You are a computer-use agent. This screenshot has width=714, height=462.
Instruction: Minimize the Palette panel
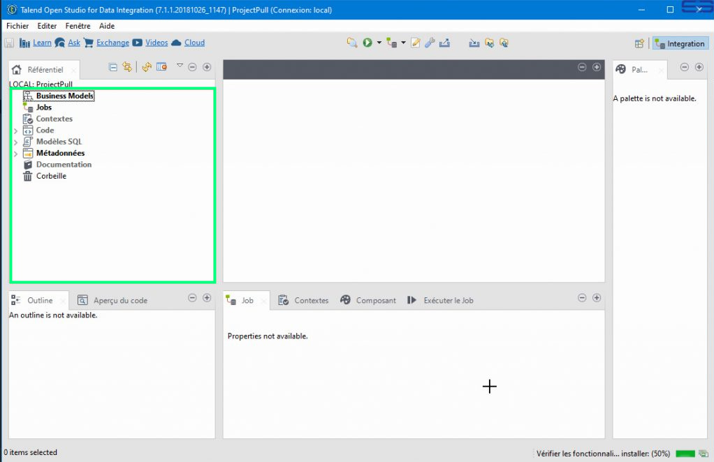685,67
